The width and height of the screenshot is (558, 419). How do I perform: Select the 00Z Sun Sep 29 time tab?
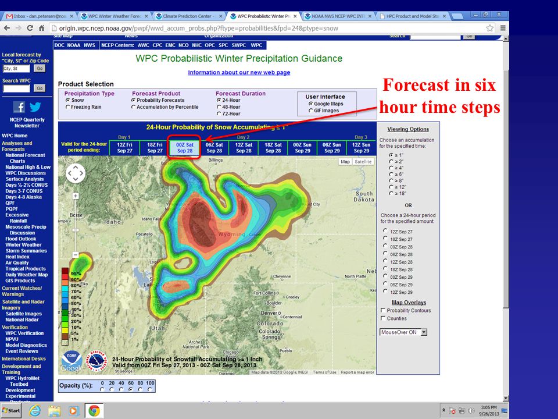[x=302, y=148]
